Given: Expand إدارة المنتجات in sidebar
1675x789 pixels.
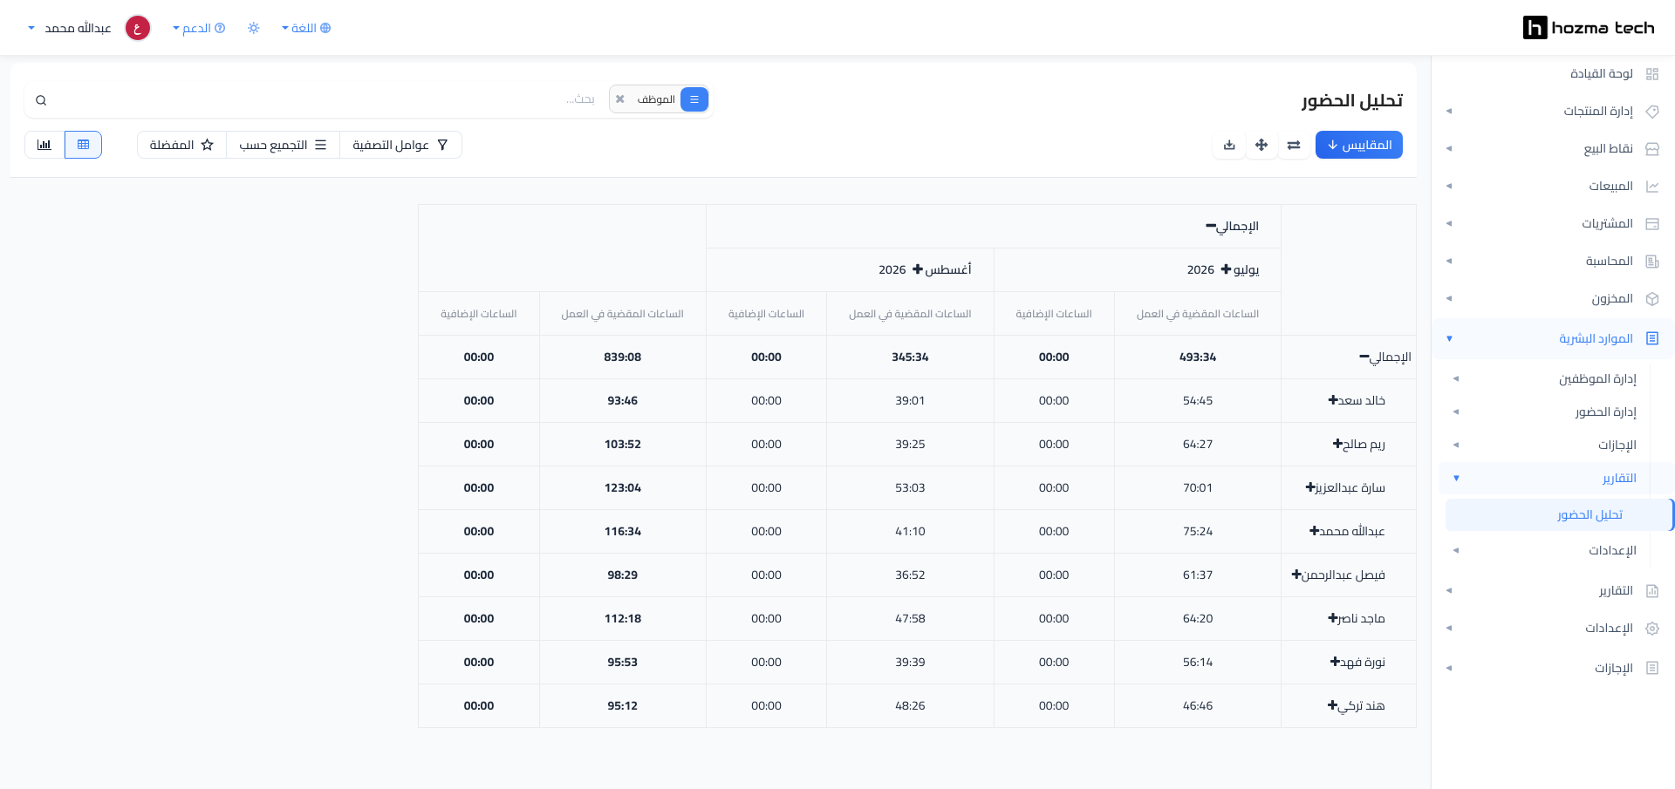Looking at the screenshot, I should tap(1553, 112).
